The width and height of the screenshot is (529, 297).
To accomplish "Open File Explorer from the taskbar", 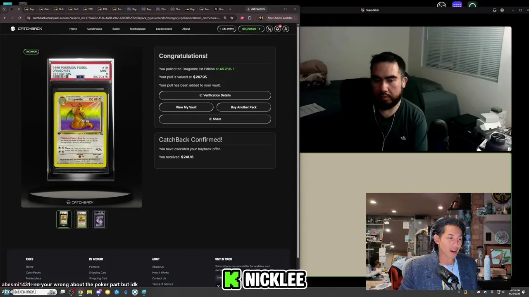I will click(x=89, y=292).
